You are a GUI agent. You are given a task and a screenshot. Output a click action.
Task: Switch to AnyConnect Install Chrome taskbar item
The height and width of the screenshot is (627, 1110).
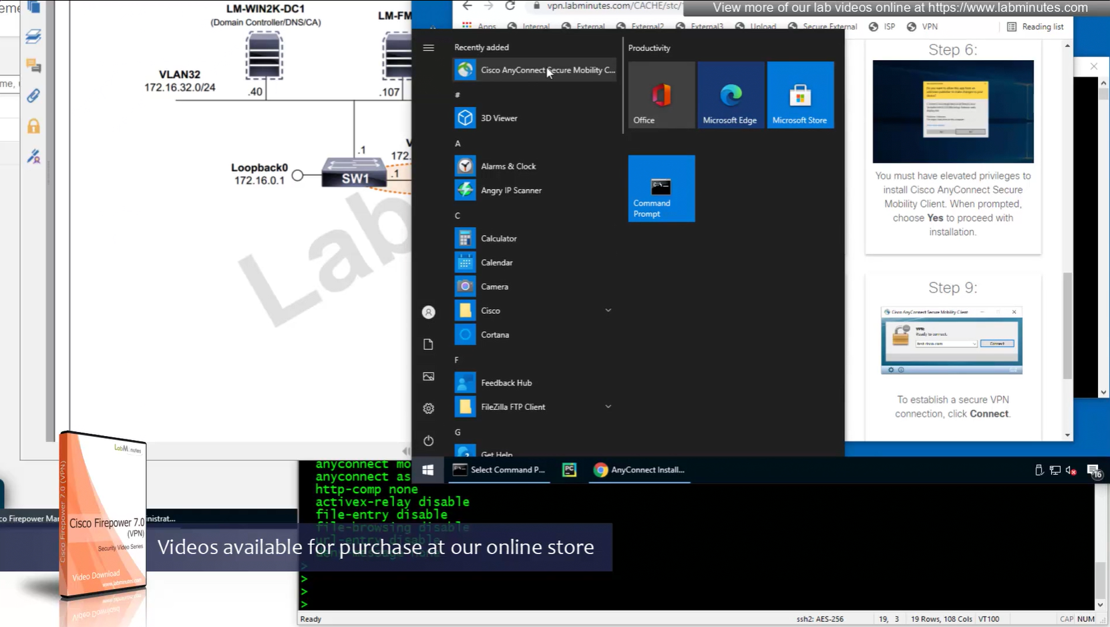(639, 470)
